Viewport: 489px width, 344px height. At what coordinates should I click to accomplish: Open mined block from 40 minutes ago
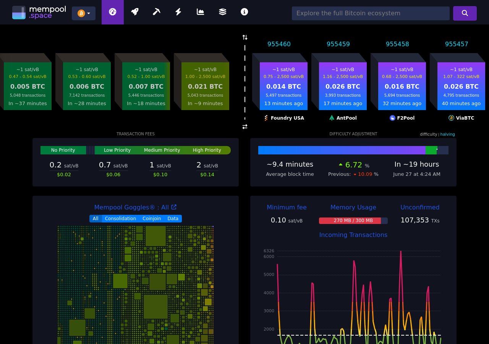(x=461, y=86)
